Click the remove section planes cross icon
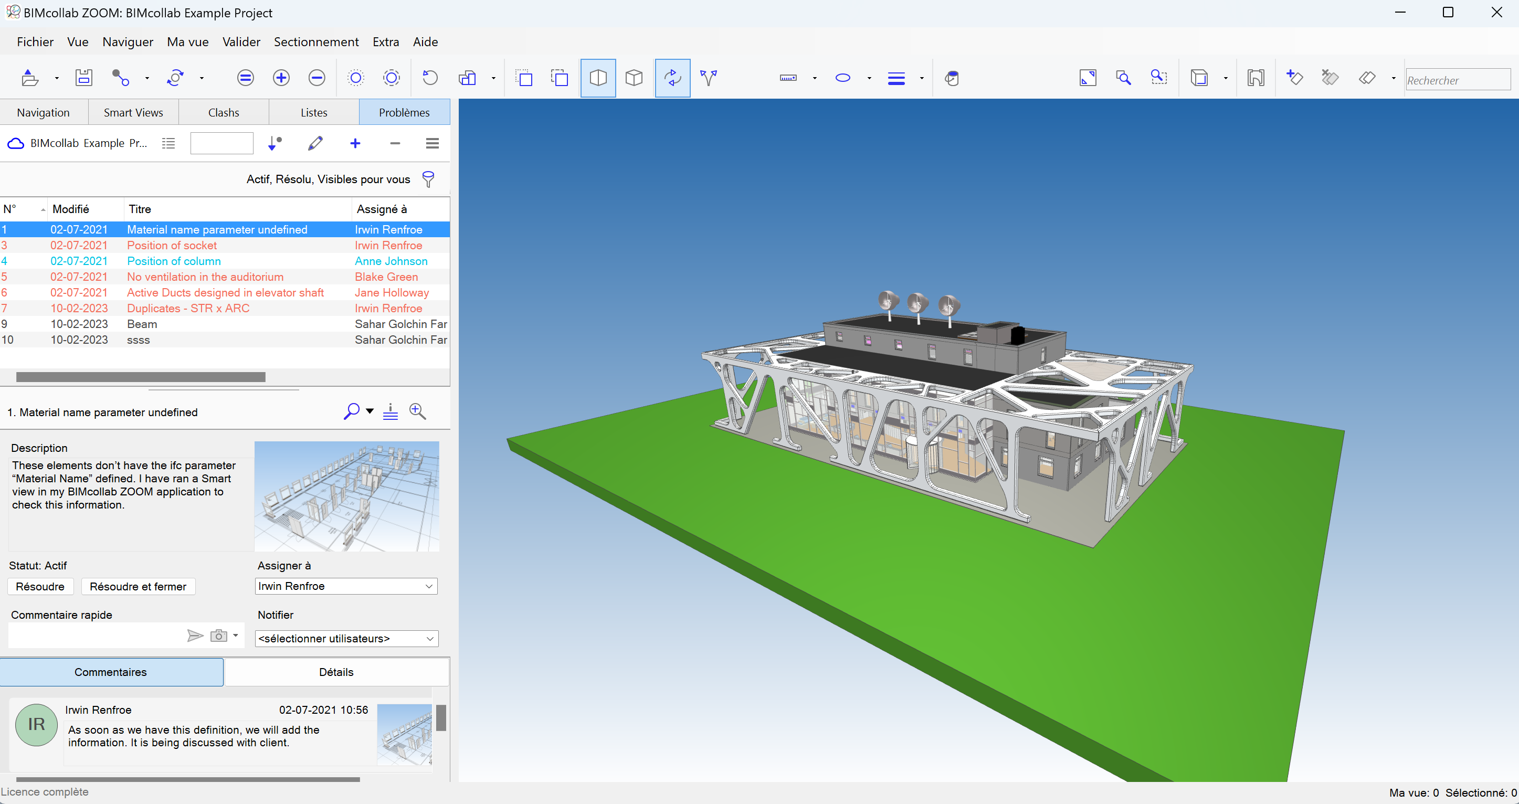The width and height of the screenshot is (1519, 804). click(x=1330, y=78)
